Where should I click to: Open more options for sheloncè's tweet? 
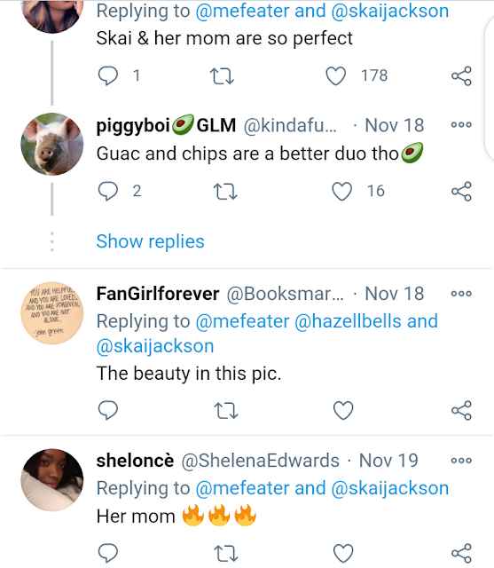(x=461, y=461)
